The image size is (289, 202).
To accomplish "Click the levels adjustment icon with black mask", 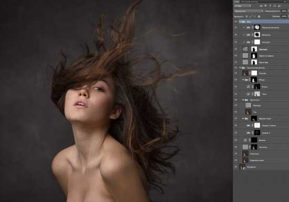I will pyautogui.click(x=245, y=140).
